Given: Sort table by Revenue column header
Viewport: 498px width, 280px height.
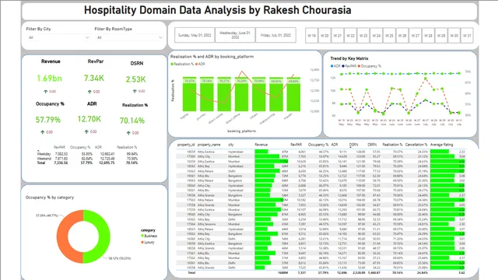Looking at the screenshot, I should coord(261,145).
